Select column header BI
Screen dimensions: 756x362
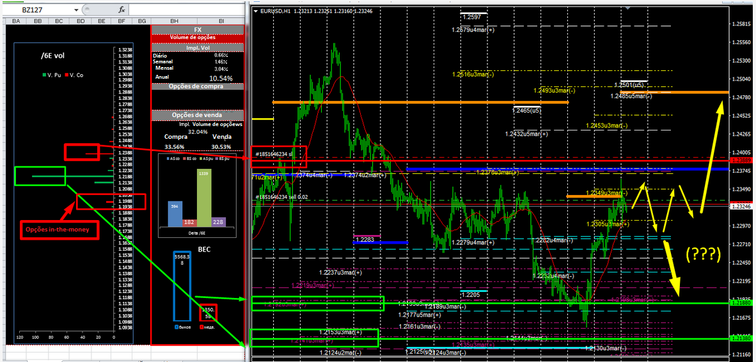tap(221, 21)
